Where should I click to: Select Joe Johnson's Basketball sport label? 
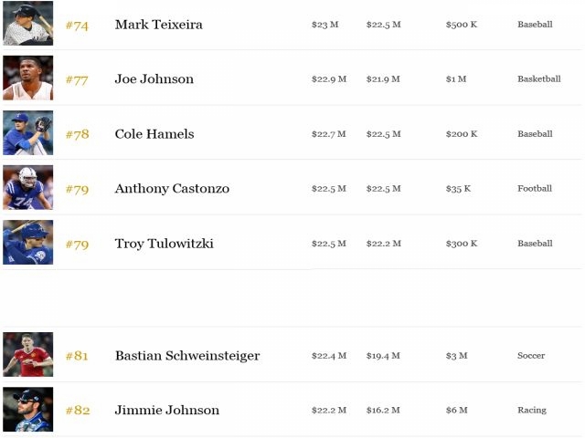click(539, 79)
